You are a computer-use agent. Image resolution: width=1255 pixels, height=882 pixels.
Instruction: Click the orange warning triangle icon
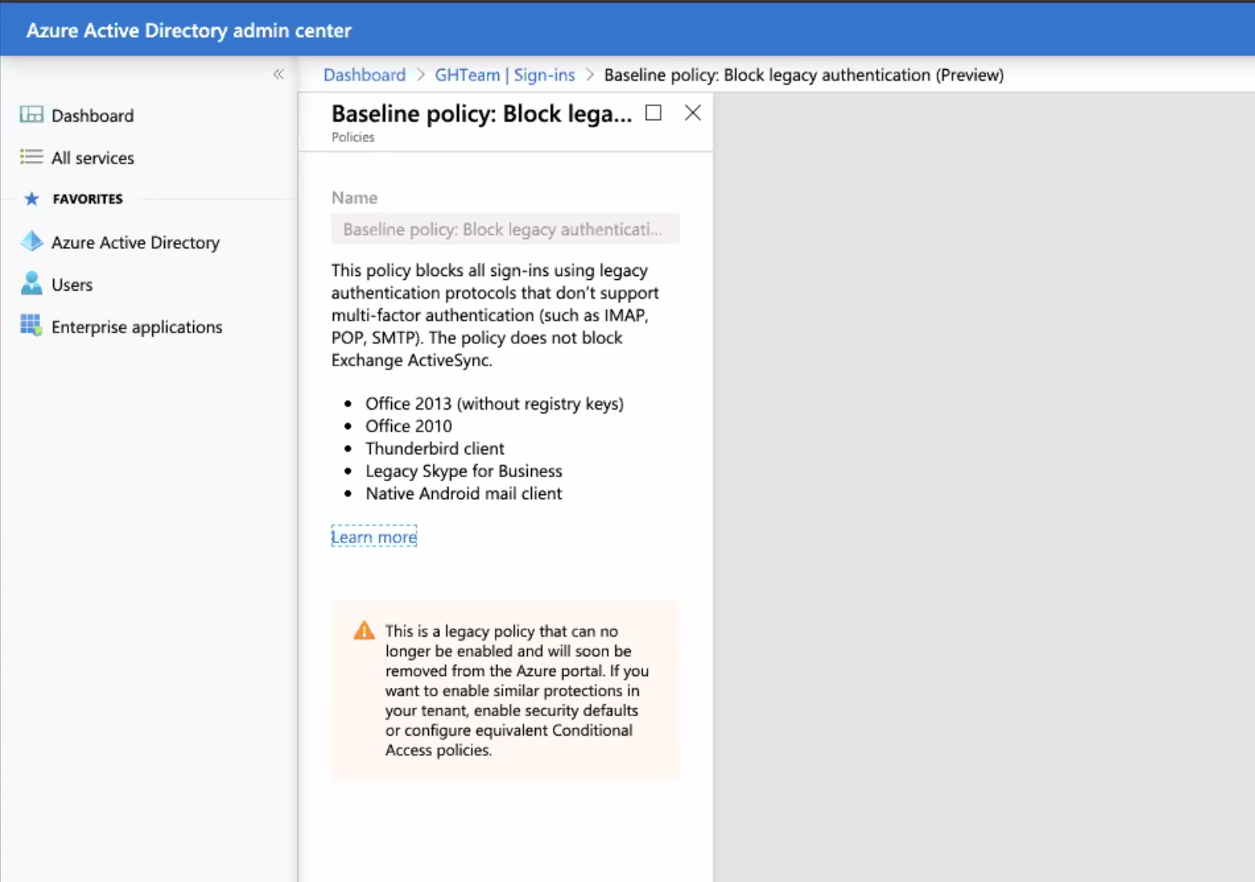click(x=364, y=631)
